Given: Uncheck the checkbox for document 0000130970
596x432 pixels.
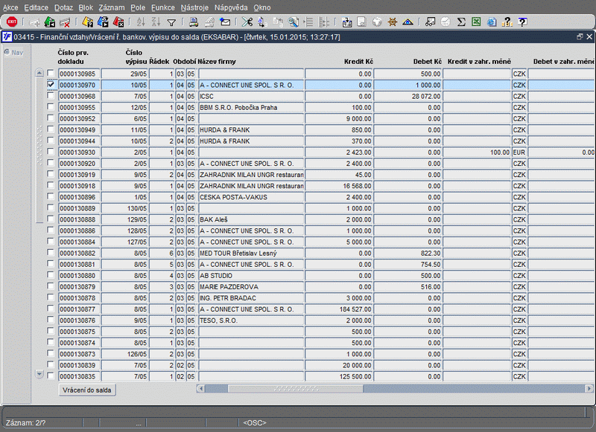Looking at the screenshot, I should (51, 84).
